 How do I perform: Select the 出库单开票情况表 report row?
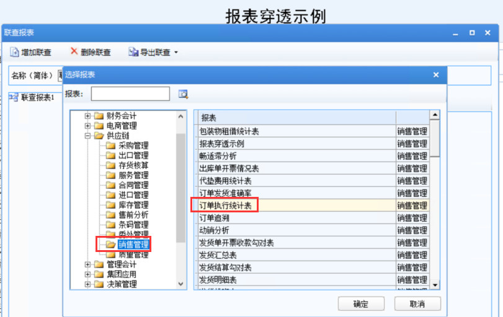(297, 168)
